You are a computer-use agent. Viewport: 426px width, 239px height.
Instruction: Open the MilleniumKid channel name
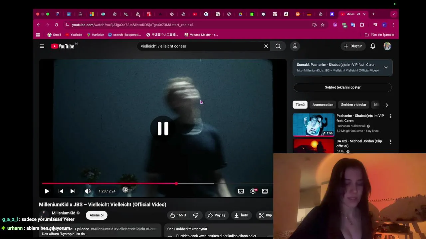(x=64, y=213)
